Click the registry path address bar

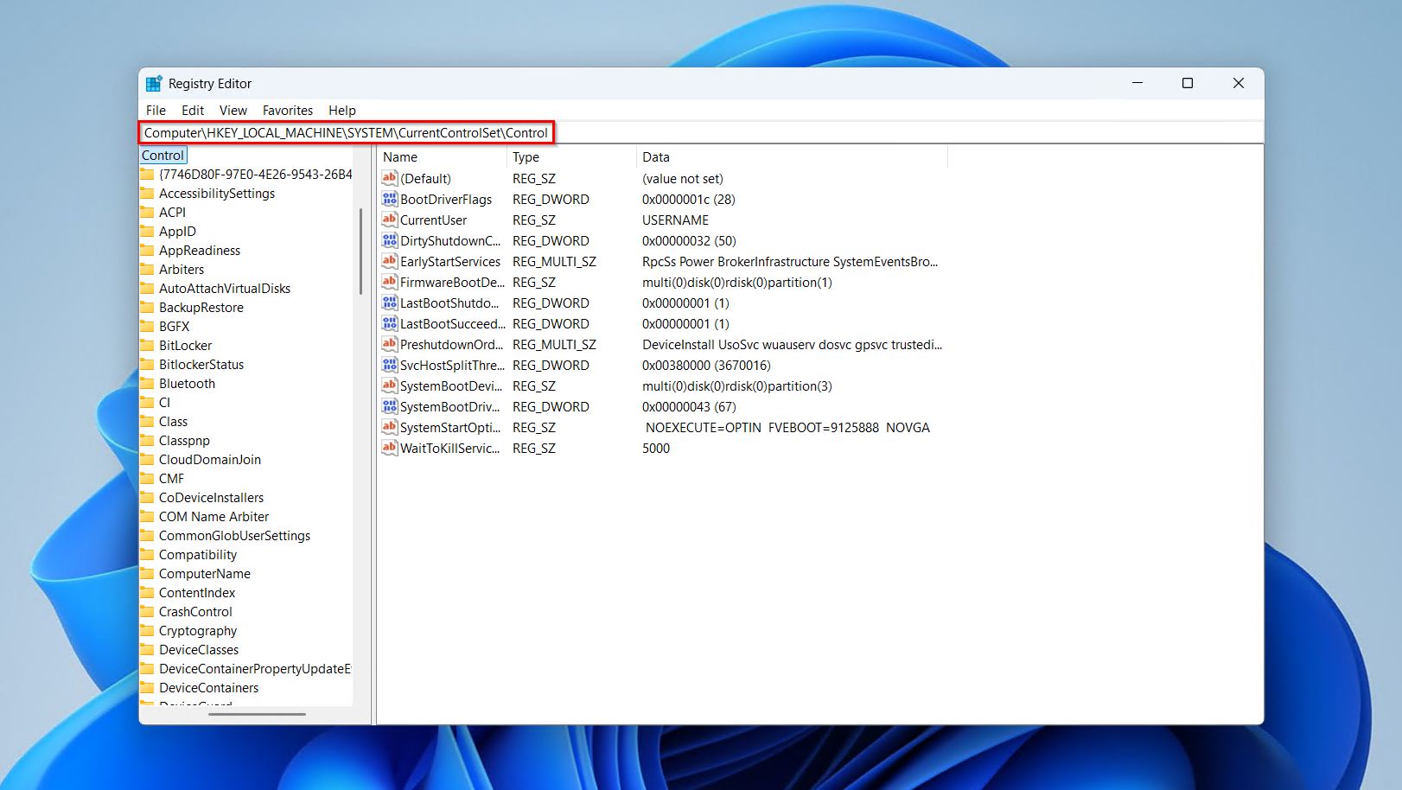[346, 133]
